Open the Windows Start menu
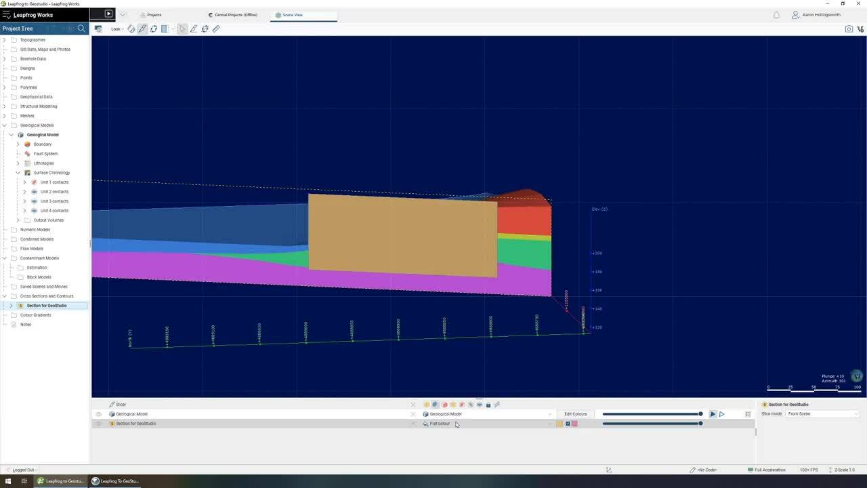This screenshot has height=488, width=867. point(7,481)
